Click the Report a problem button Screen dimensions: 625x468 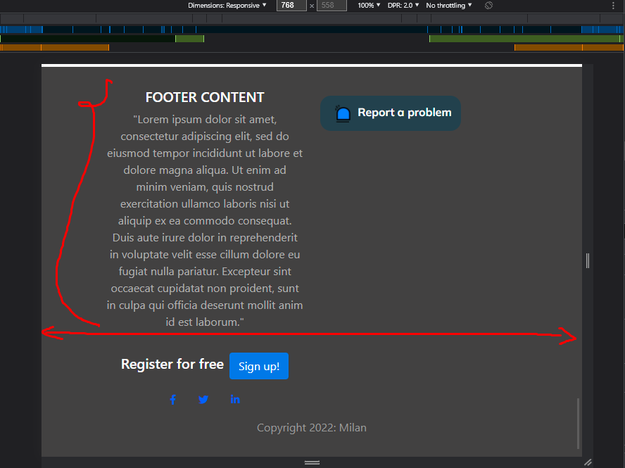391,113
